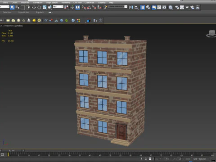This screenshot has width=216, height=162.
Task: Click the yellow tube ring icon
Action: pos(39,20)
